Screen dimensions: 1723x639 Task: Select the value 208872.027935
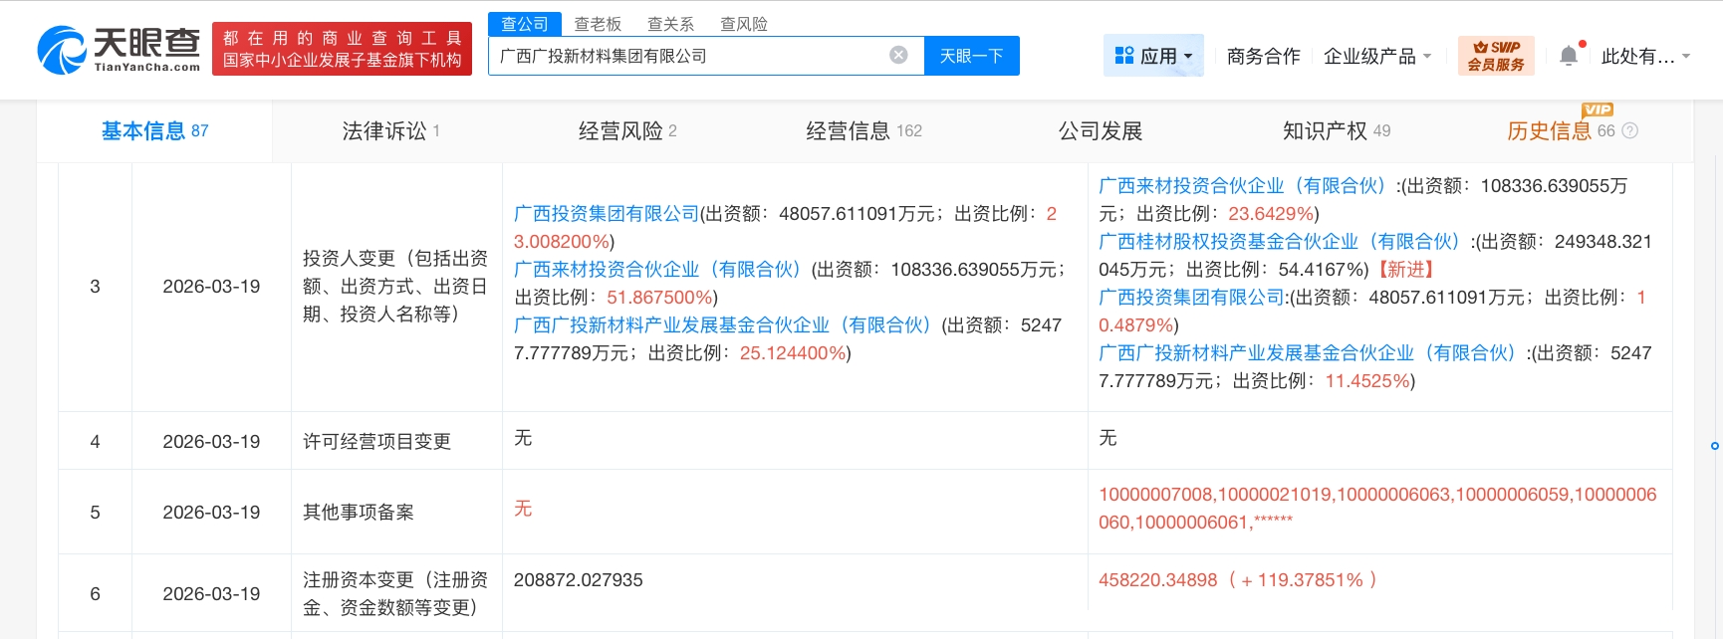579,580
